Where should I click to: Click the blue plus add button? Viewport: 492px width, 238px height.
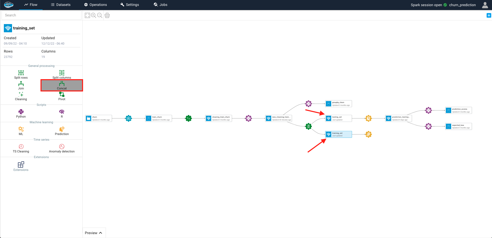click(x=489, y=15)
